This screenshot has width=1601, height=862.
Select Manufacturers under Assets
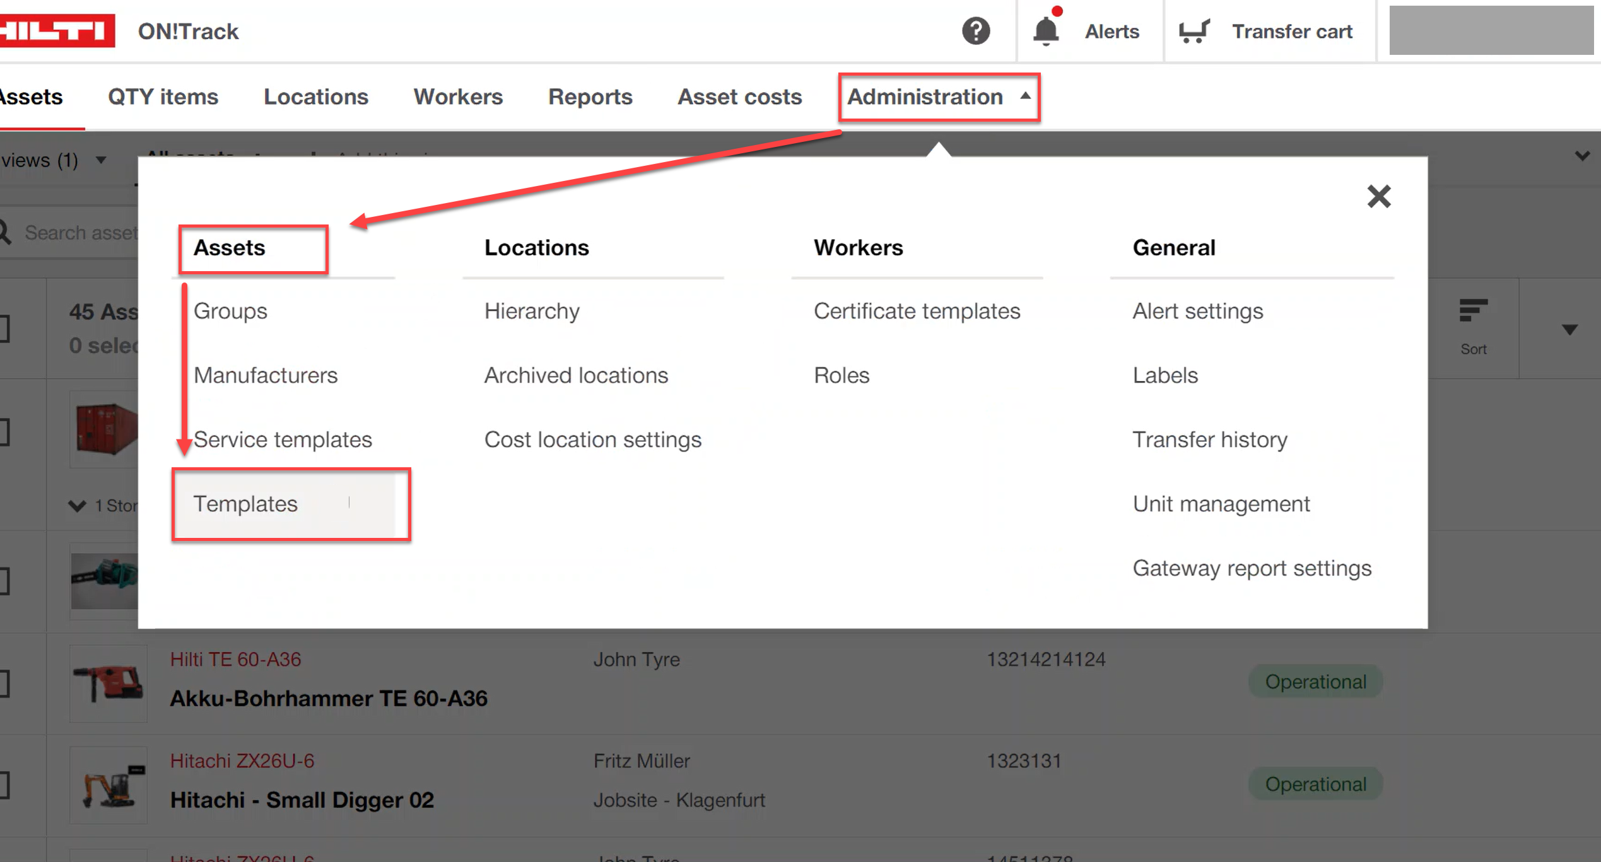point(266,375)
